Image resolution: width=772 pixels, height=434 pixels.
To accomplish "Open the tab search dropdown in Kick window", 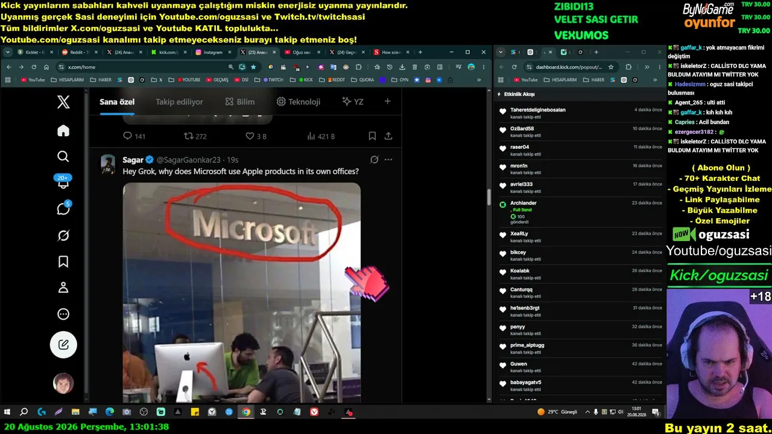I will [501, 52].
